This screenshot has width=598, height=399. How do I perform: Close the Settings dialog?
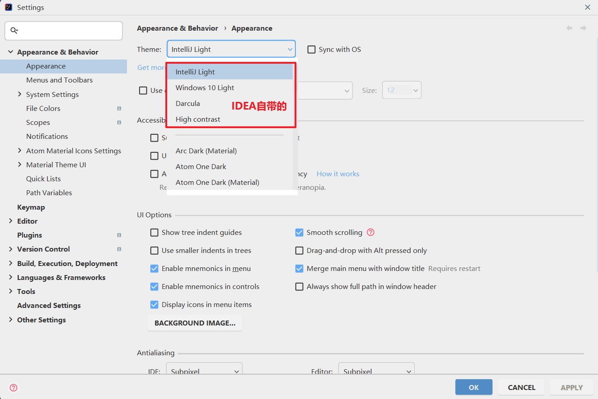[x=587, y=7]
